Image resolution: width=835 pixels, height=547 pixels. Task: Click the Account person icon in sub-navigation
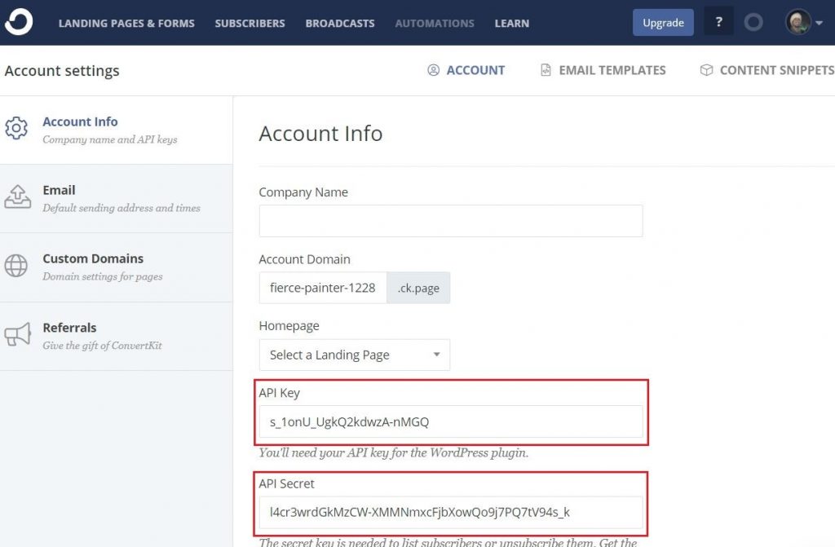coord(434,70)
